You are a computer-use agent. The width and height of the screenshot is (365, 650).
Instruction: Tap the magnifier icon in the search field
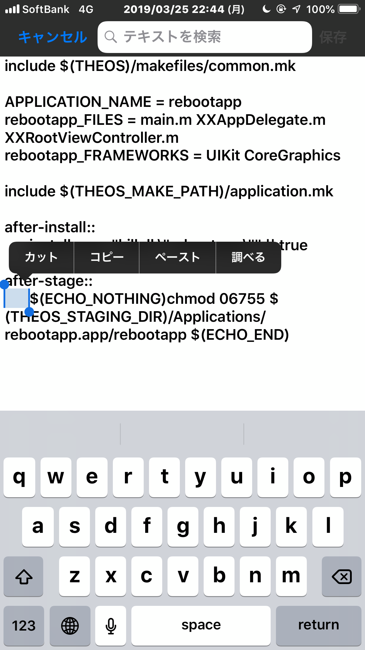111,37
